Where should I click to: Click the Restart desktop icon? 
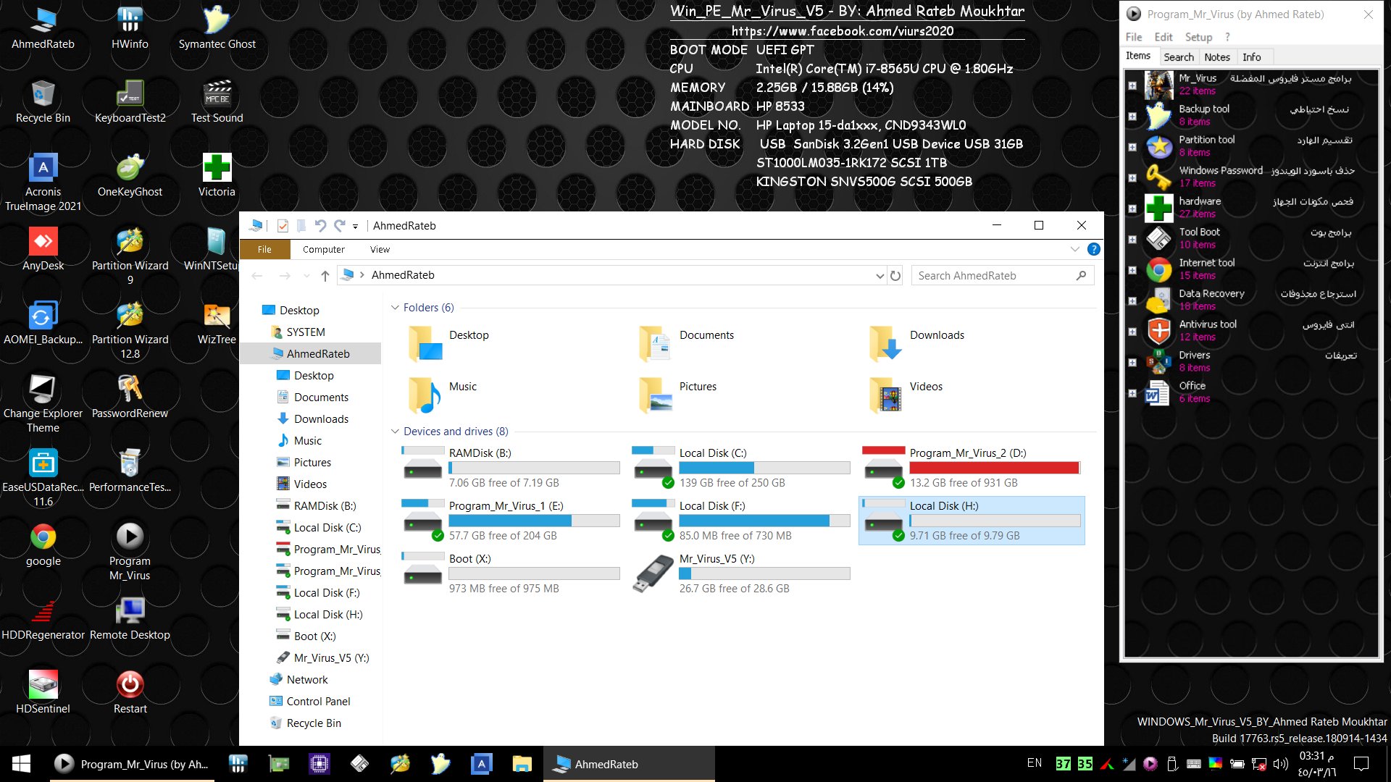click(130, 693)
